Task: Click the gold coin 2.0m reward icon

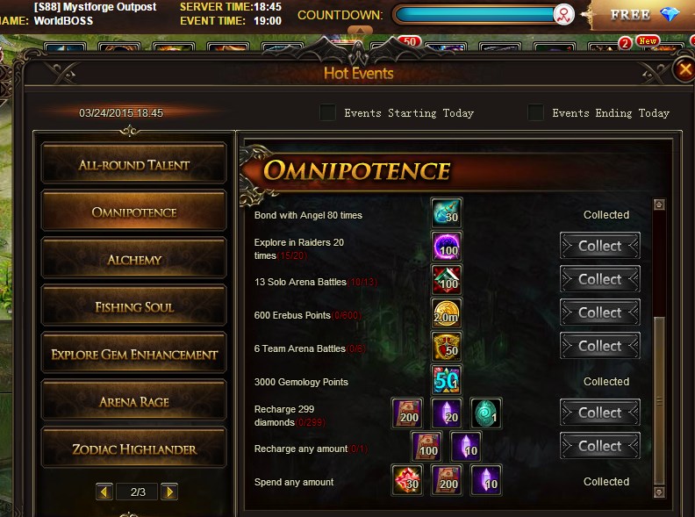Action: tap(447, 313)
